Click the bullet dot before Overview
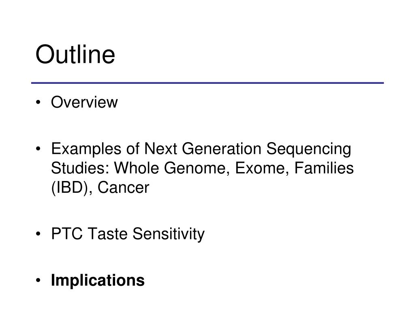 point(39,103)
